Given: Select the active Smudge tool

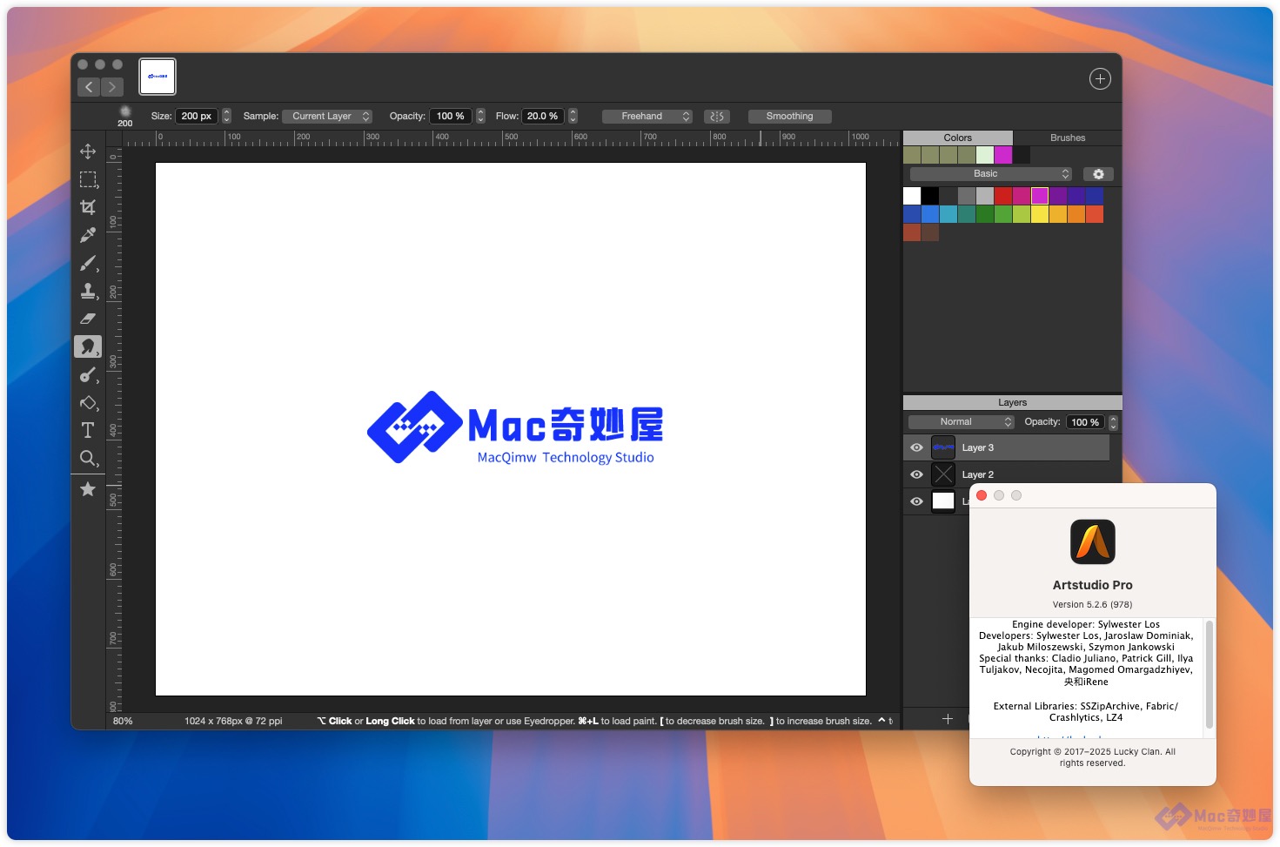Looking at the screenshot, I should [x=88, y=346].
